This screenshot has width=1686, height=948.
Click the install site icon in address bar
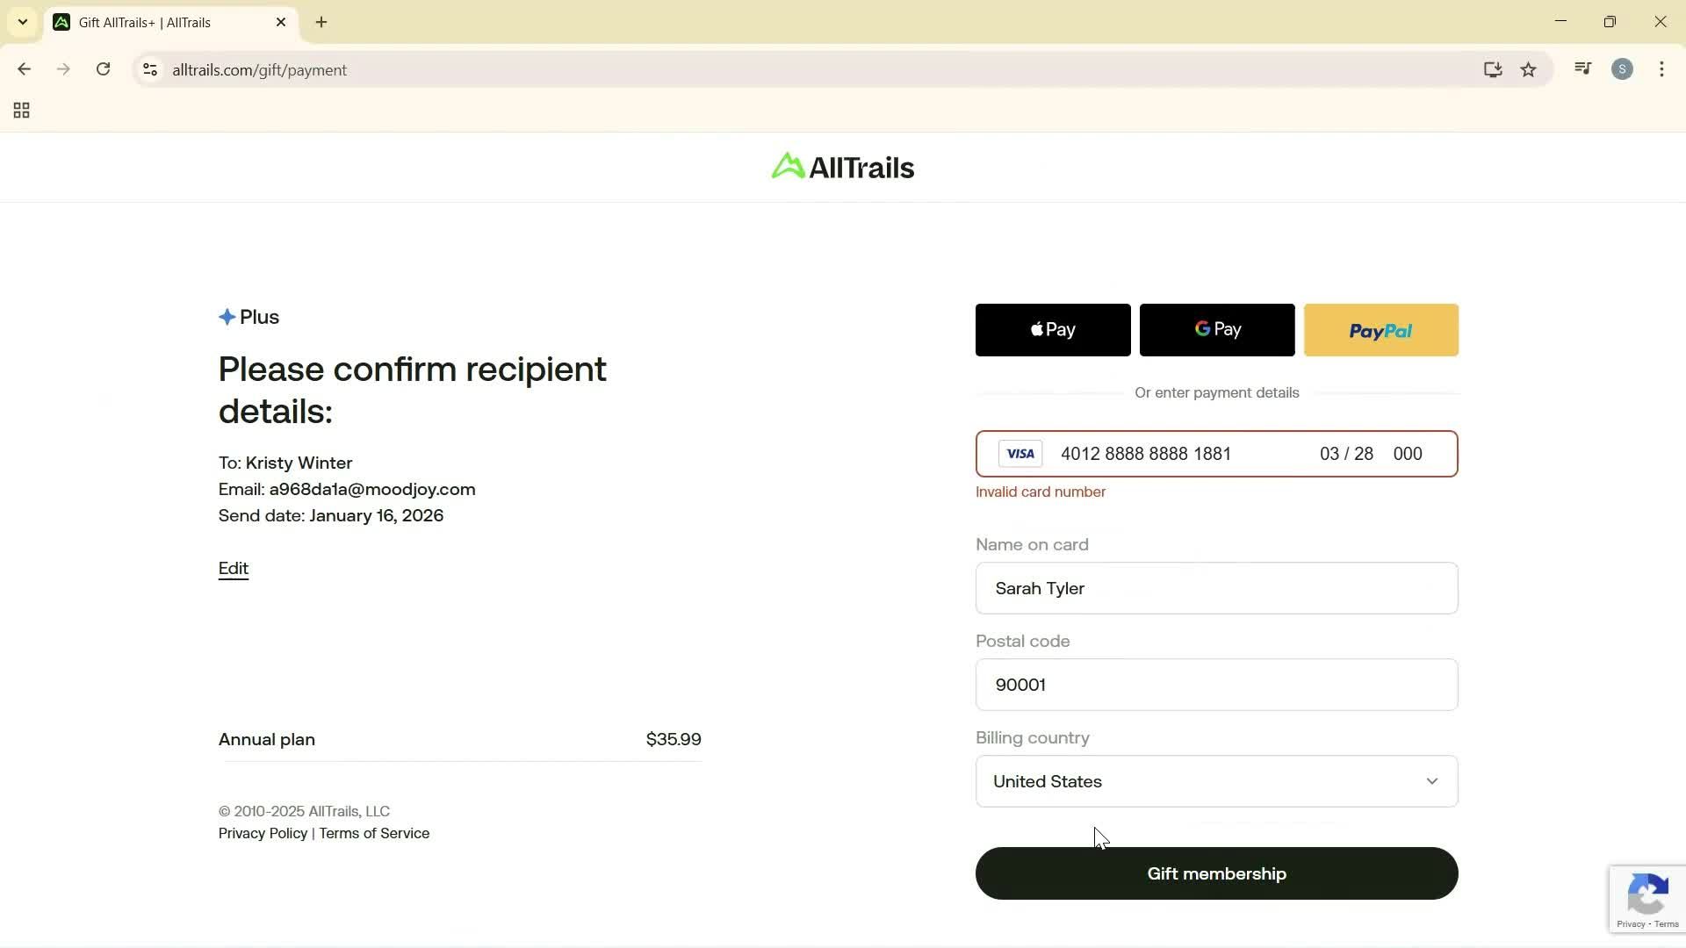pyautogui.click(x=1493, y=69)
